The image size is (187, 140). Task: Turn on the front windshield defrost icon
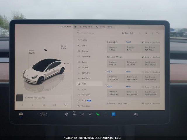pos(90,114)
